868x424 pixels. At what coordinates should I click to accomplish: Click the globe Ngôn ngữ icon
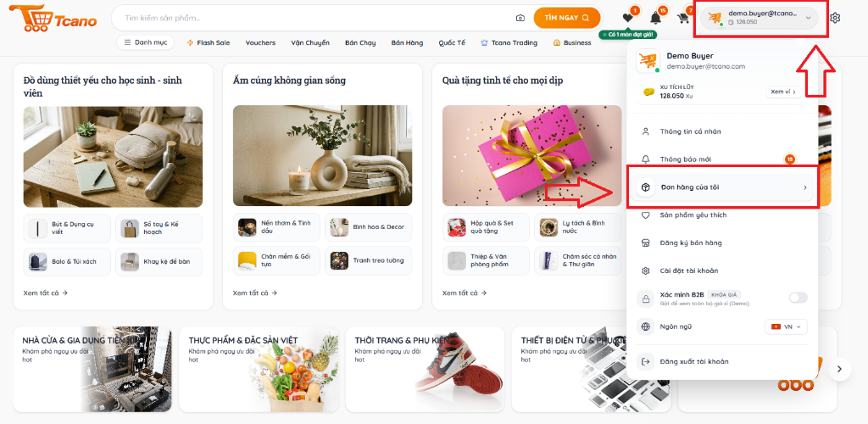645,326
